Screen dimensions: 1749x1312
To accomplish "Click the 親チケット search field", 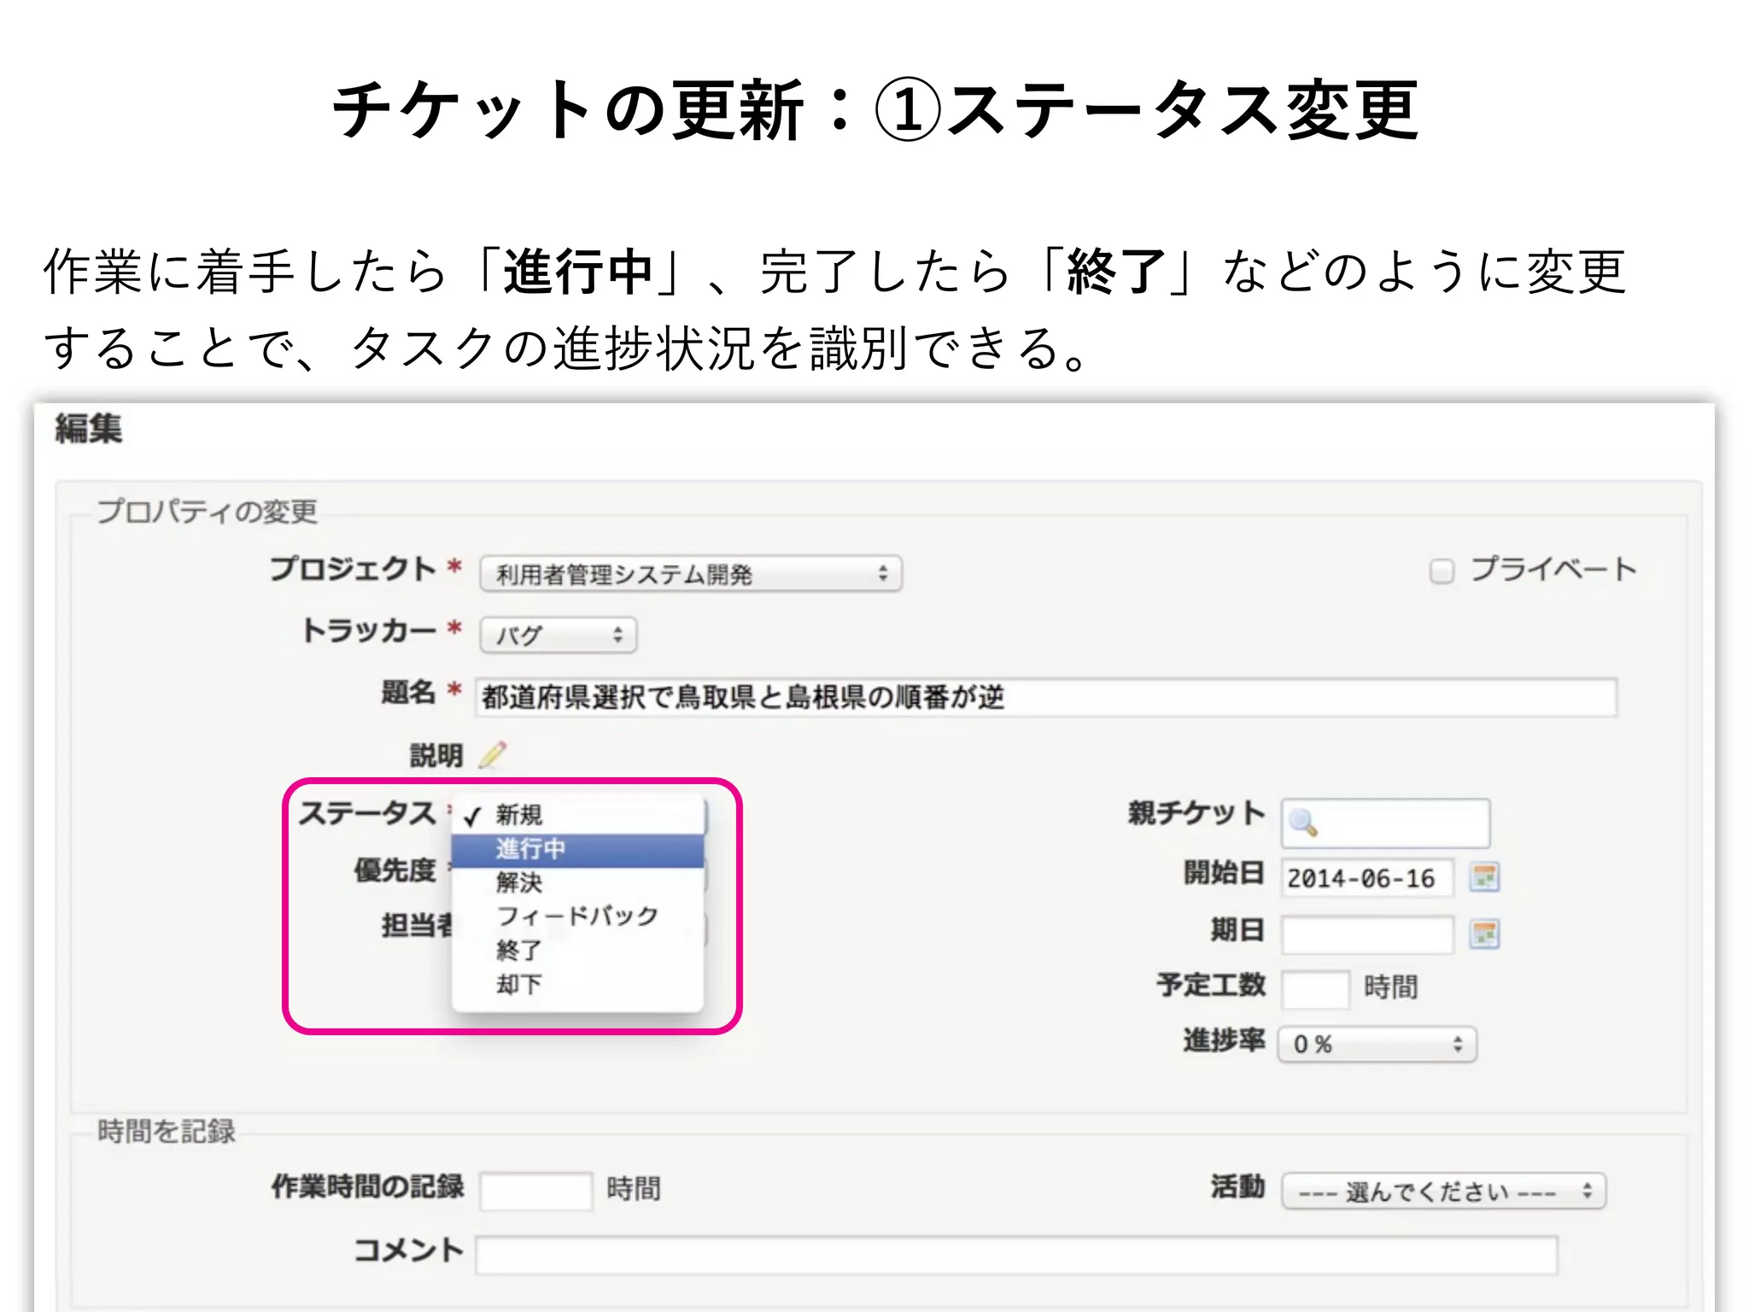I will 1385,823.
